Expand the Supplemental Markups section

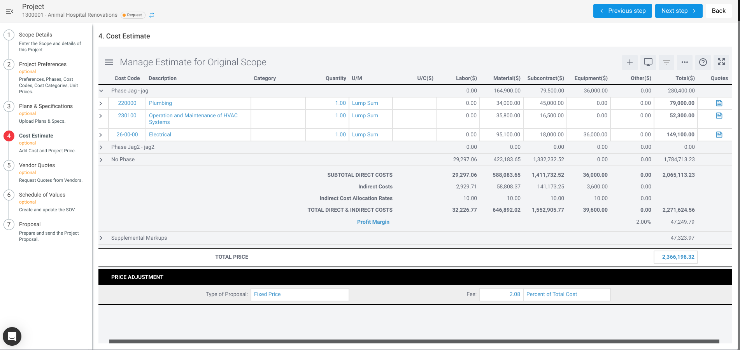(101, 238)
